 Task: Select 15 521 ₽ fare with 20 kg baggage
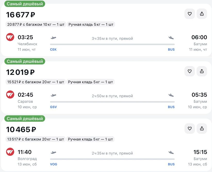pos(35,82)
